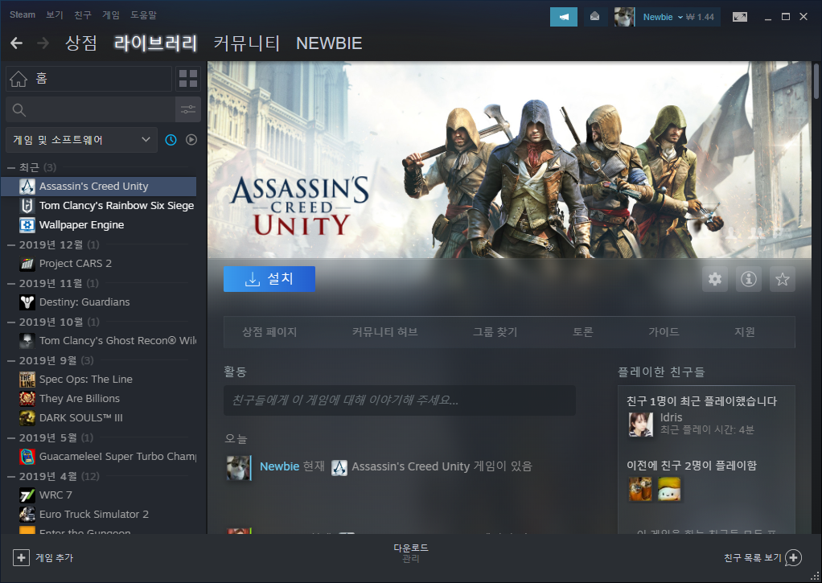The height and width of the screenshot is (583, 822).
Task: Open the friend messages envelope icon
Action: click(594, 17)
